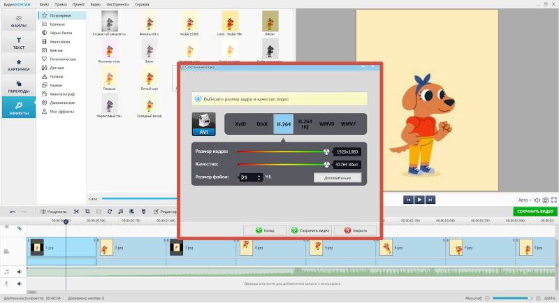Click the Назад button in the dialog

pos(265,230)
